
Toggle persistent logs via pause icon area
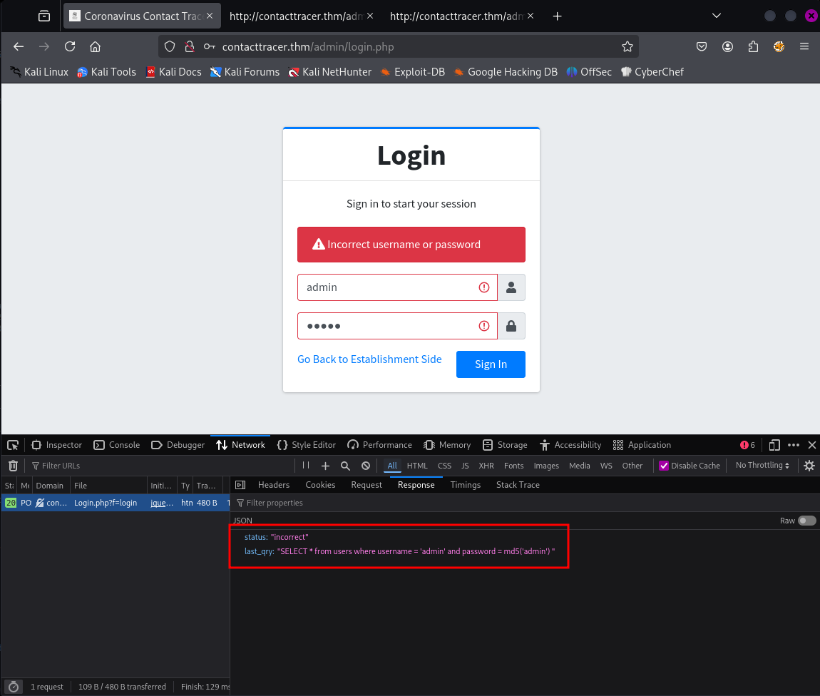(x=305, y=466)
